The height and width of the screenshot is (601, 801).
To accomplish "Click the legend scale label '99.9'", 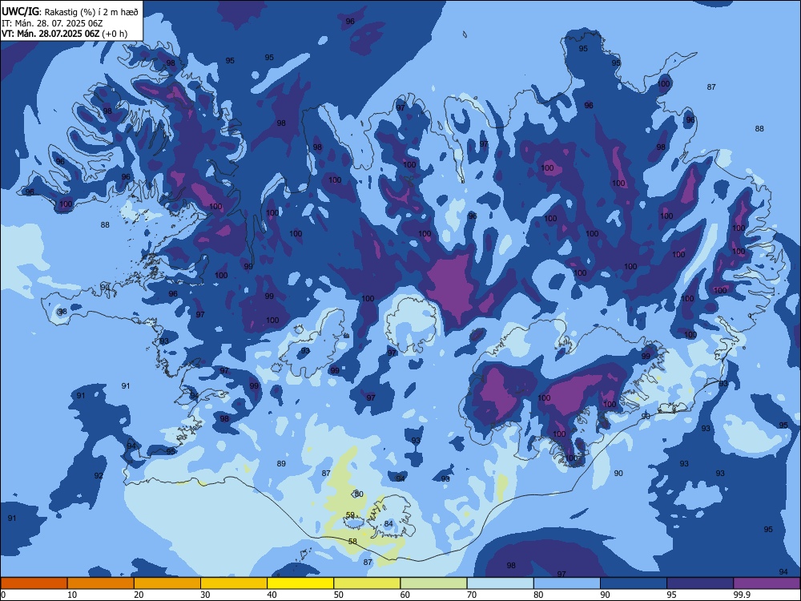I will pyautogui.click(x=742, y=595).
